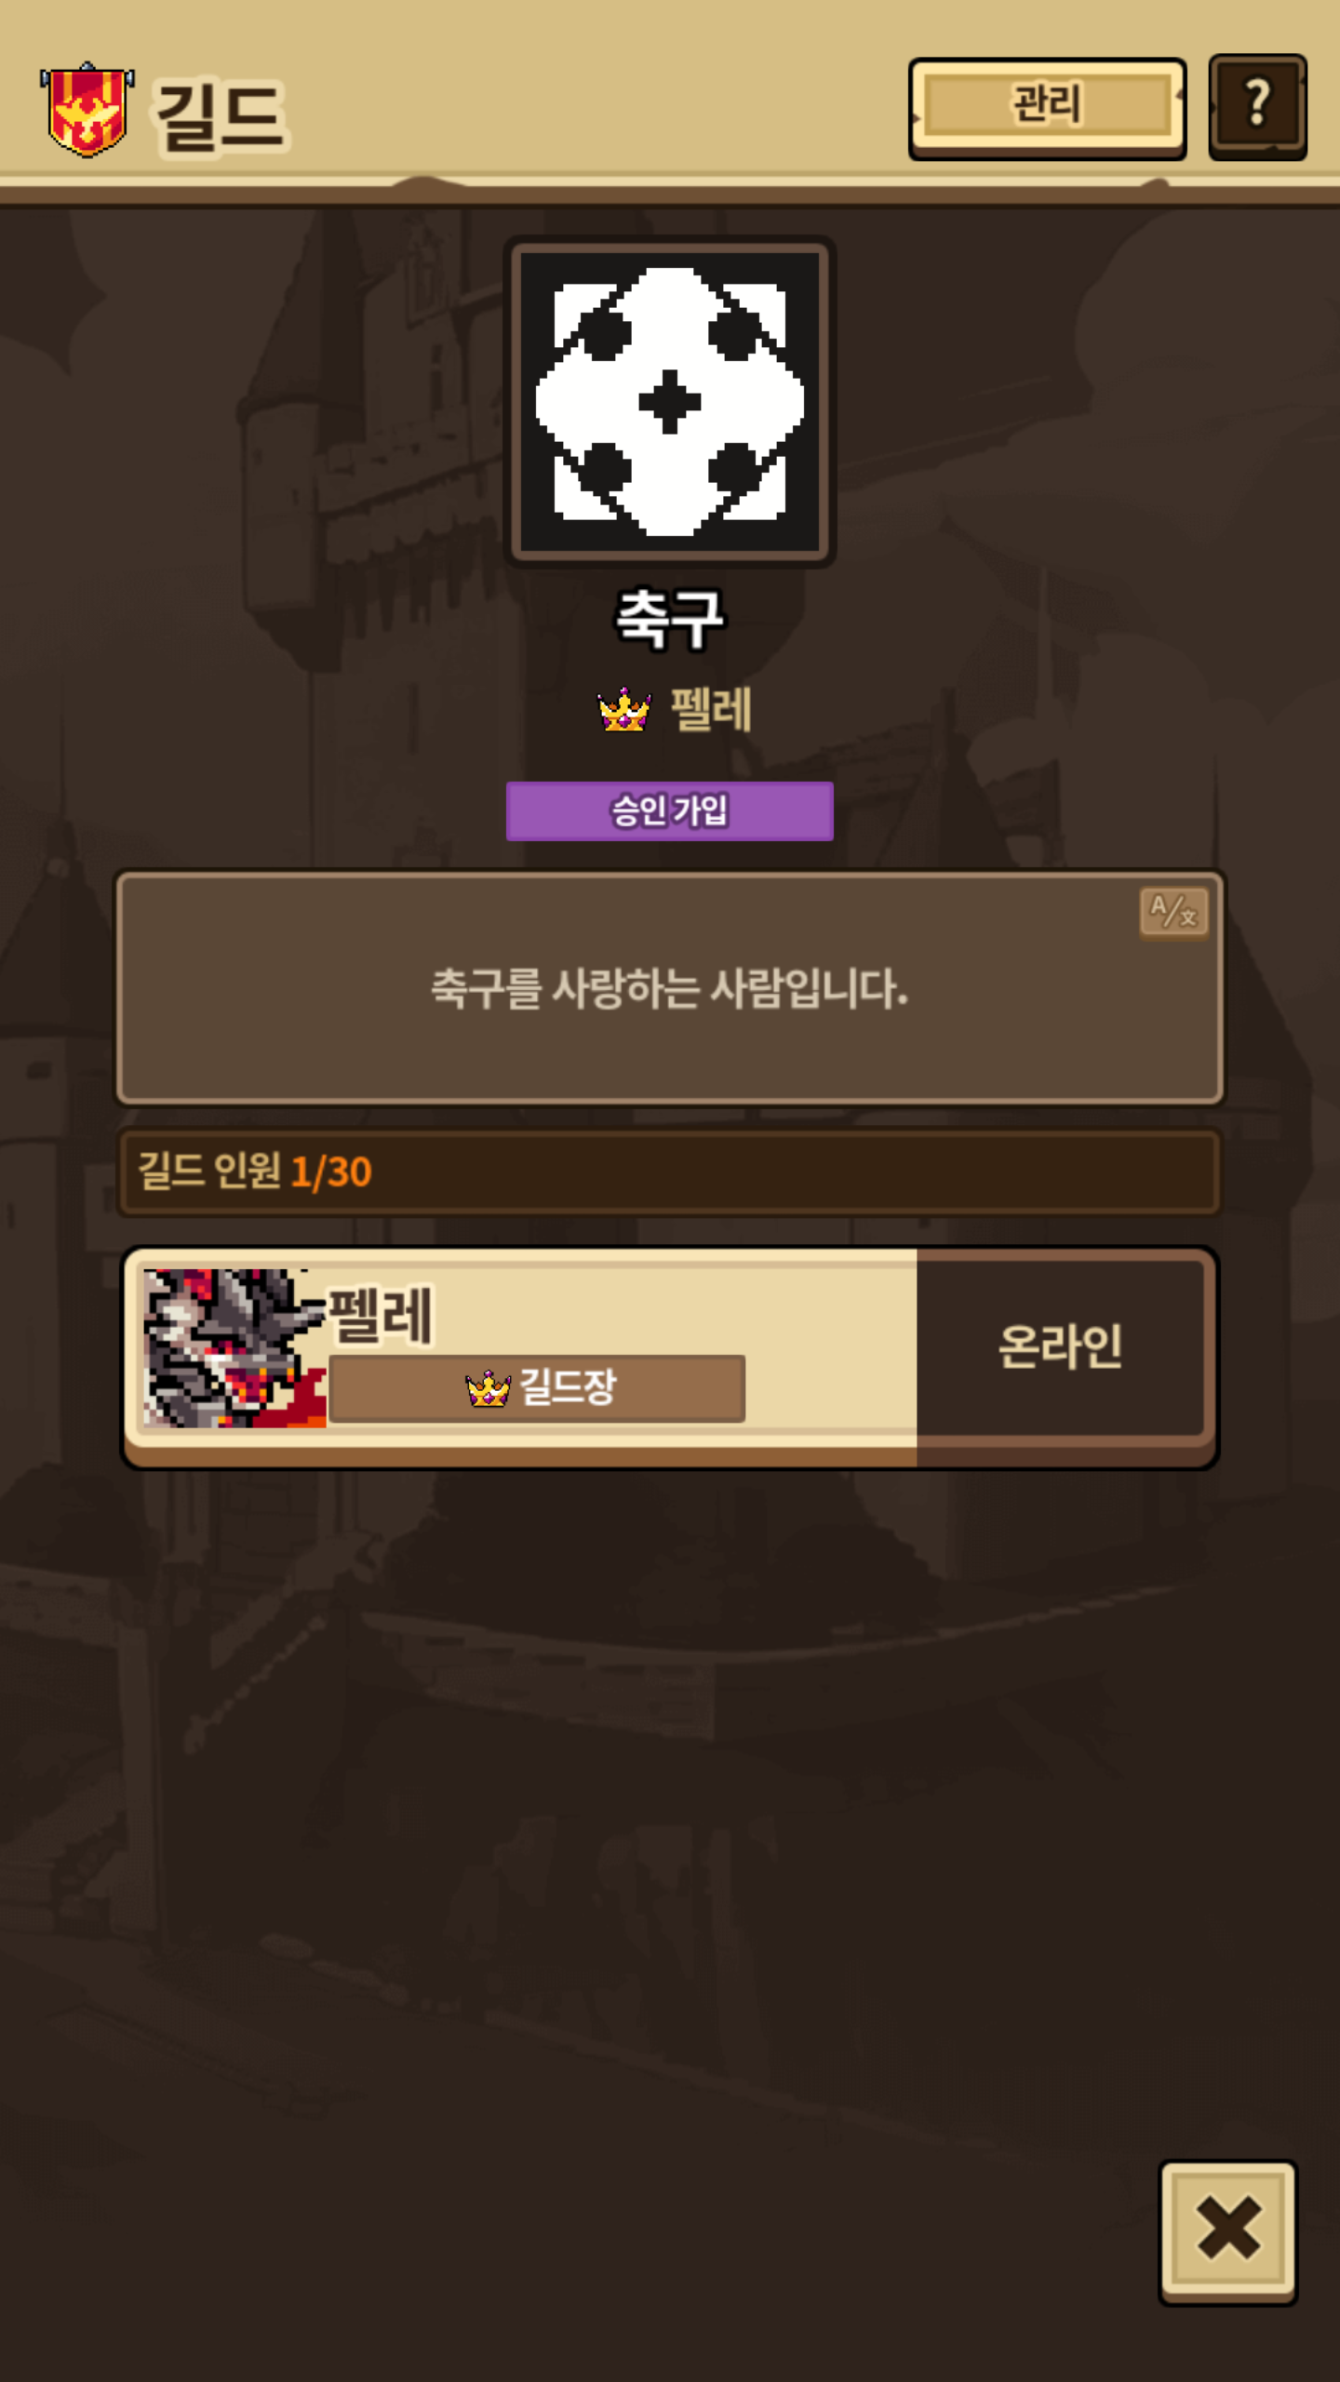The width and height of the screenshot is (1340, 2382).
Task: Select member name 펠레 in the list
Action: pyautogui.click(x=382, y=1315)
